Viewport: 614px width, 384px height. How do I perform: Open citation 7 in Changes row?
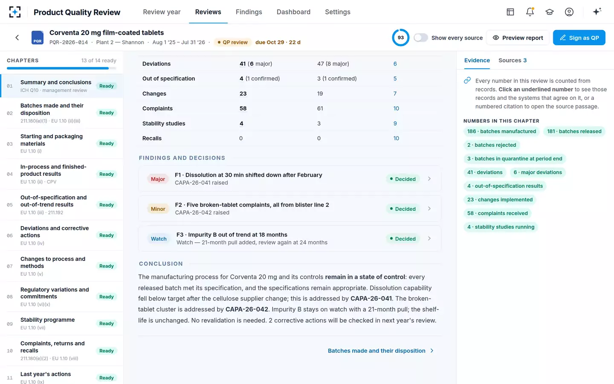pos(395,94)
